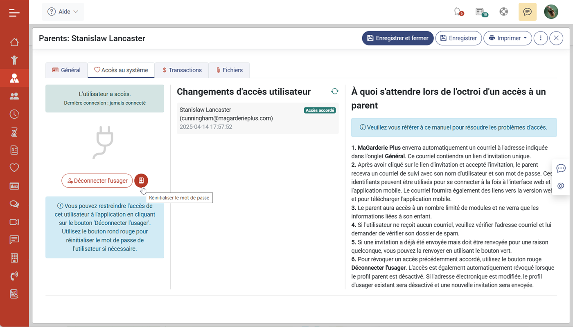
Task: Click the blue info box about restricting access
Action: 105,227
